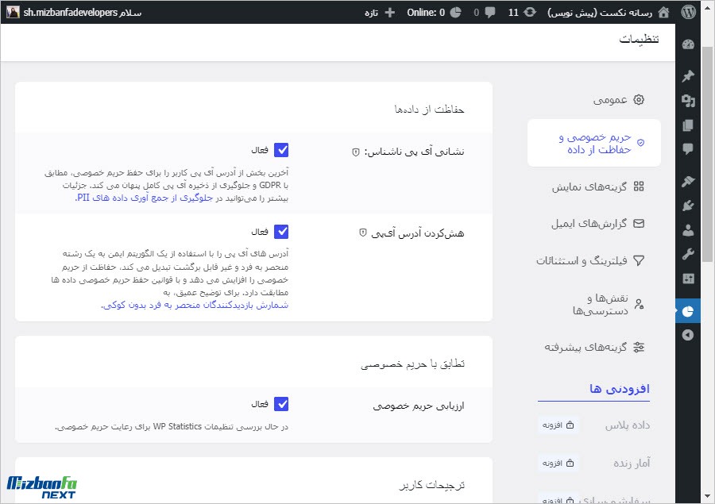Screen dimensions: 715x504
Task: Open the داده پلاس add-on item
Action: tap(628, 425)
